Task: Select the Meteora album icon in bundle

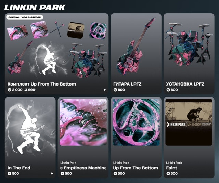Action: (x=76, y=30)
